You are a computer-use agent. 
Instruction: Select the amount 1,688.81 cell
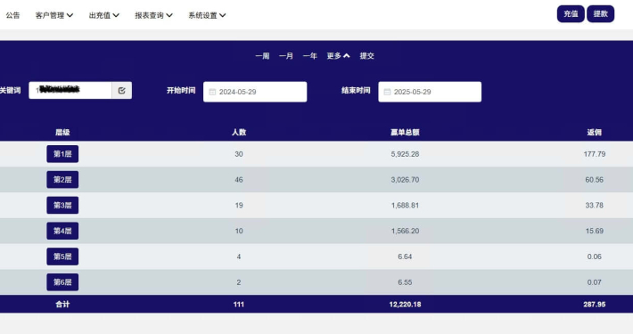405,206
